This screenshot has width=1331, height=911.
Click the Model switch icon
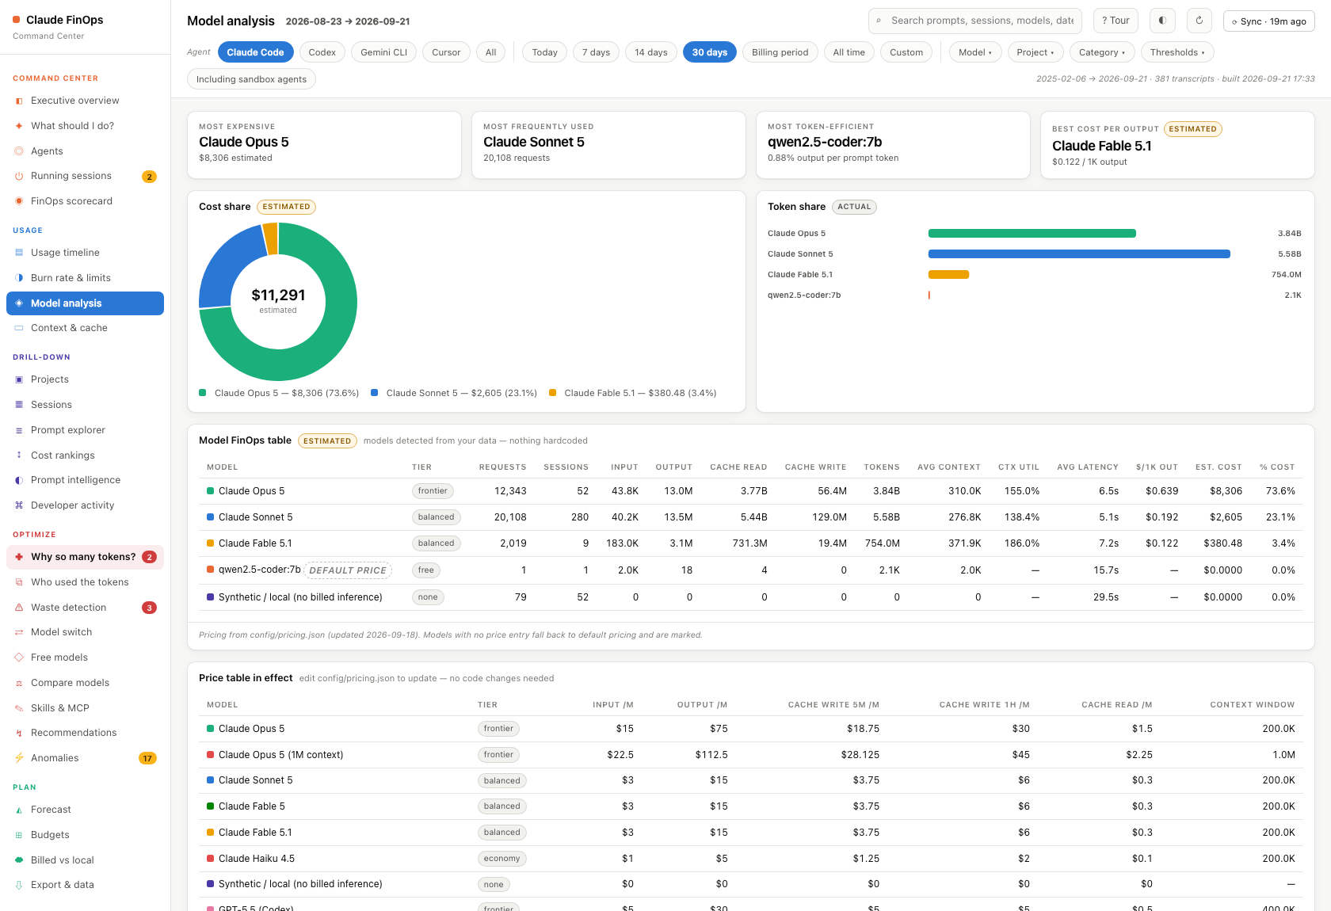pos(19,632)
